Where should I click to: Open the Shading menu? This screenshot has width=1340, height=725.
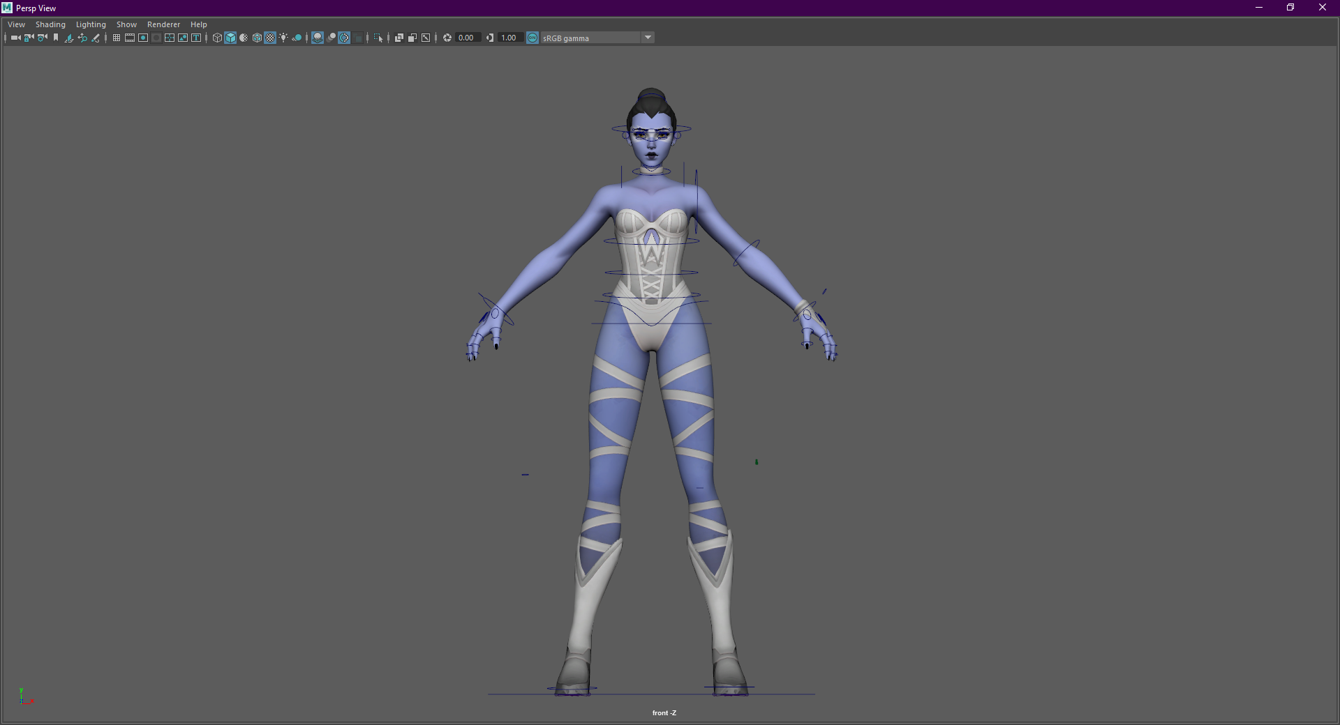tap(50, 24)
